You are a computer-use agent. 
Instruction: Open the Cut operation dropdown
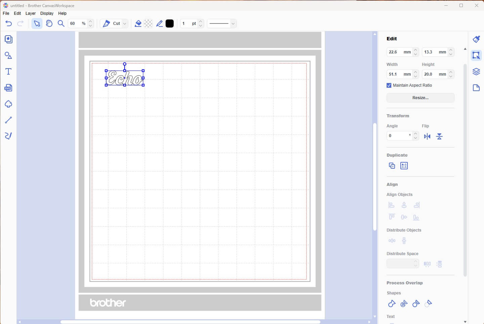[x=124, y=24]
